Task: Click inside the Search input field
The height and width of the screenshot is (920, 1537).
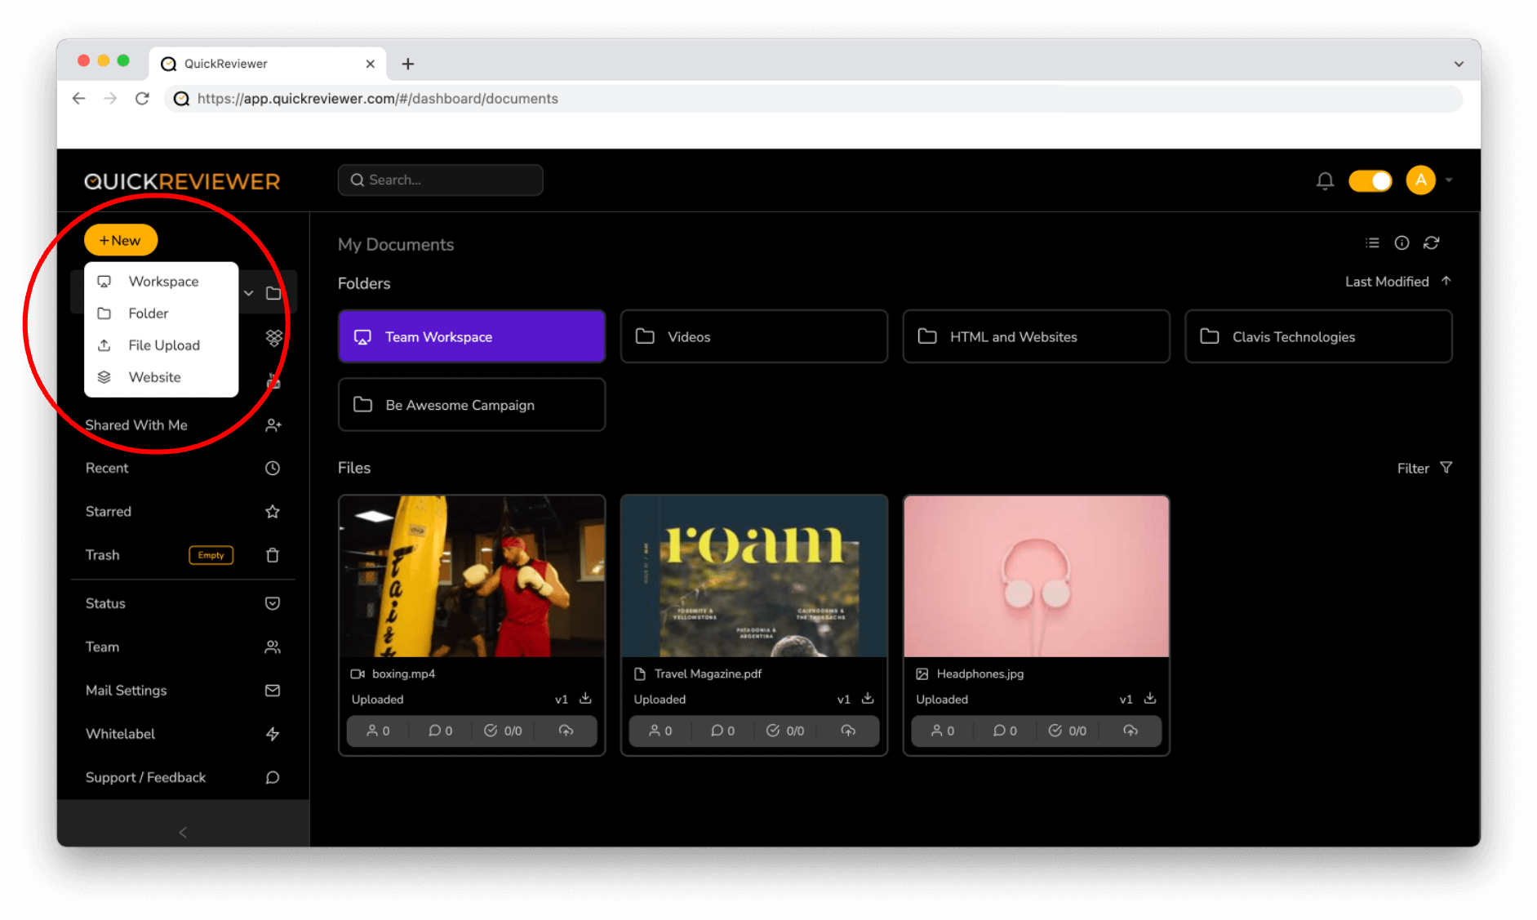Action: click(x=440, y=180)
